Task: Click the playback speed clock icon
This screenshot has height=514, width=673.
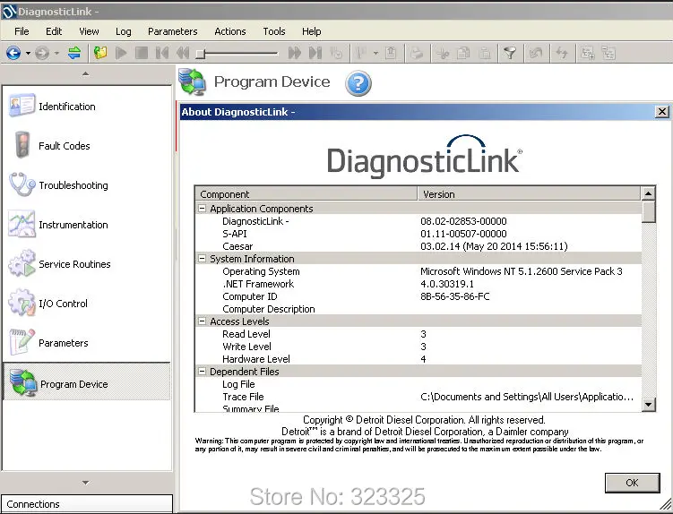Action: (x=336, y=53)
